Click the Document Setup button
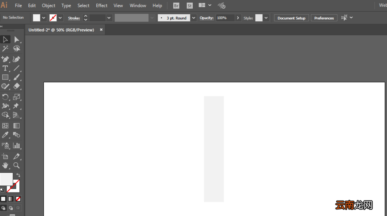The image size is (387, 216). point(291,18)
